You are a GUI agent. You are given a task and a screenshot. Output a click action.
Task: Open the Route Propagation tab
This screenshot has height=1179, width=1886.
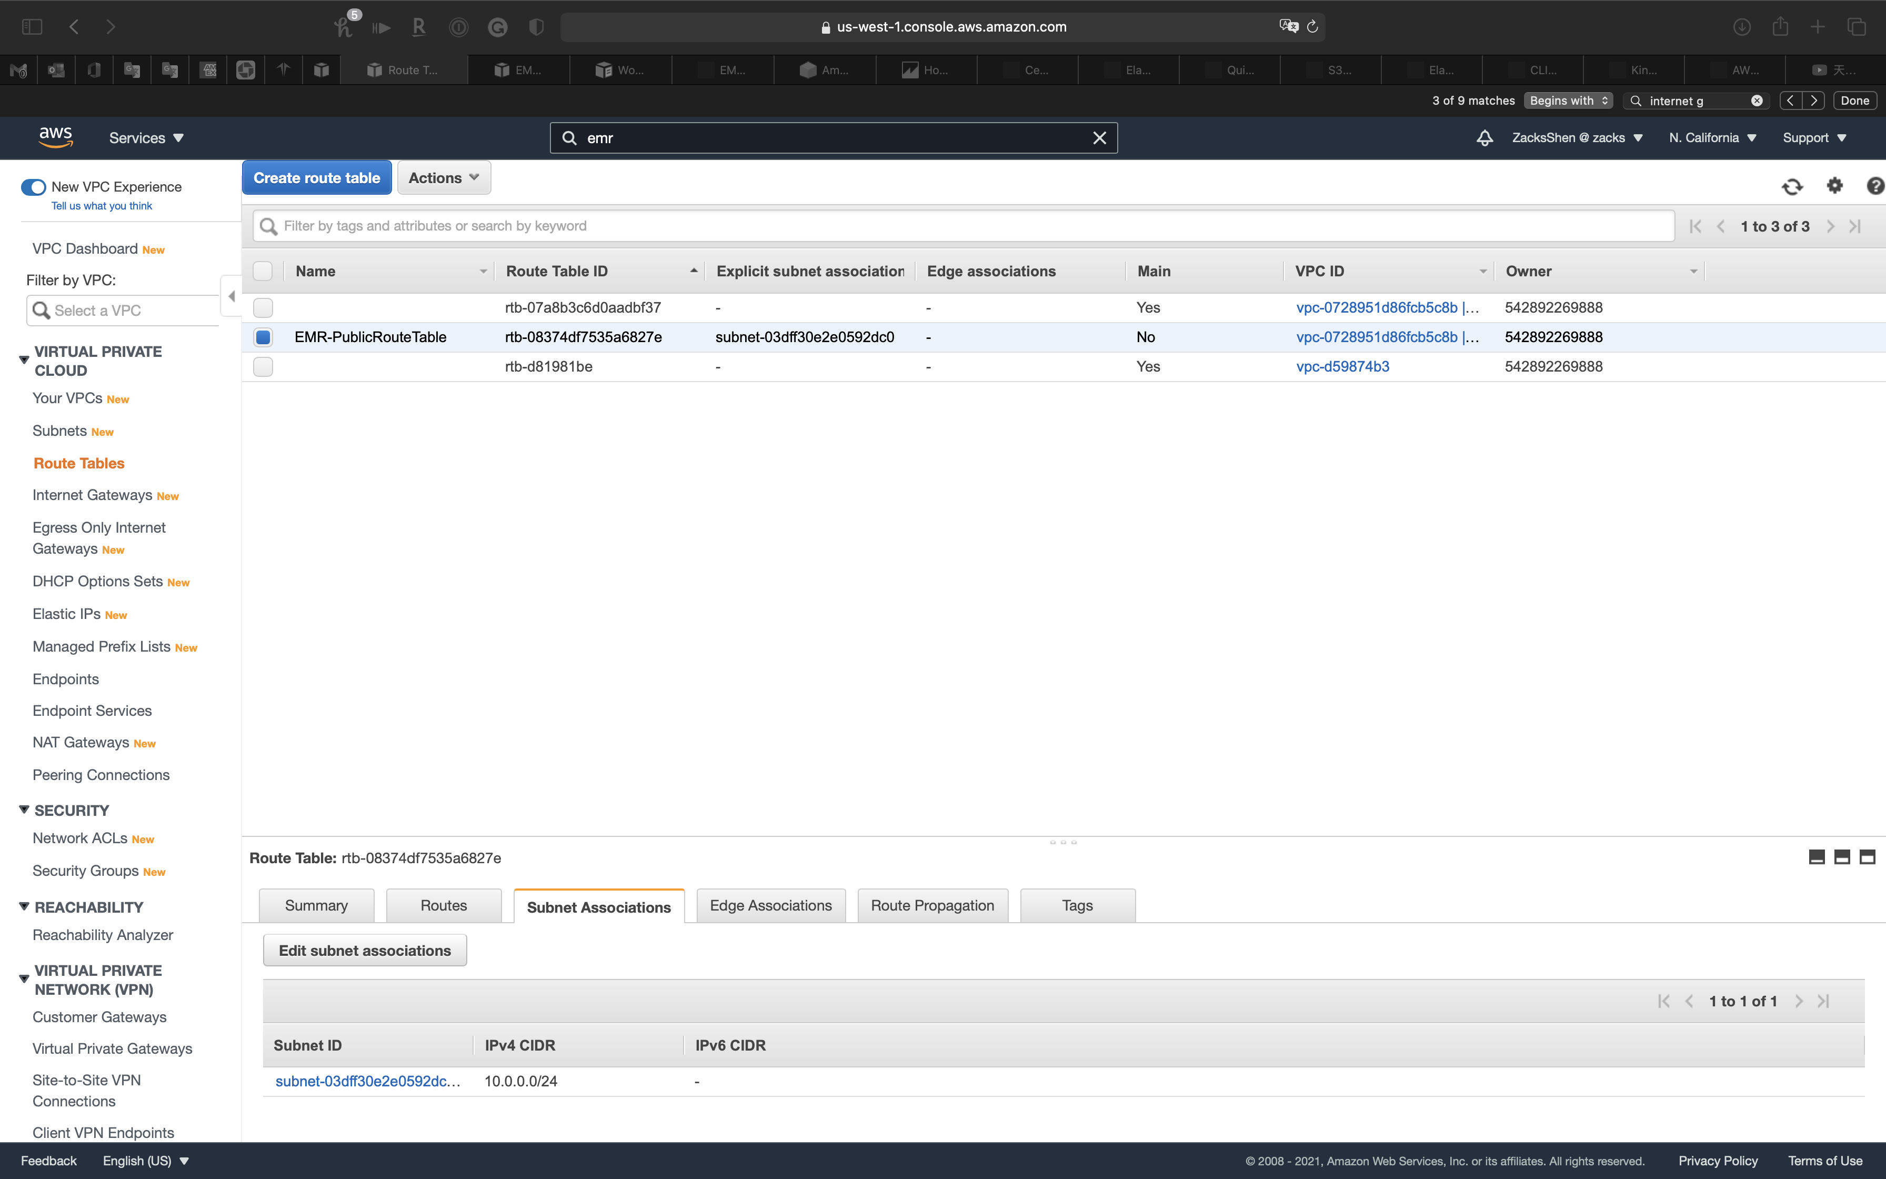(932, 905)
